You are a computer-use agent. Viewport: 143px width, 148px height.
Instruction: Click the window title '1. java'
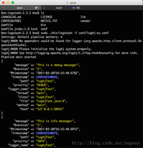tap(71, 3)
